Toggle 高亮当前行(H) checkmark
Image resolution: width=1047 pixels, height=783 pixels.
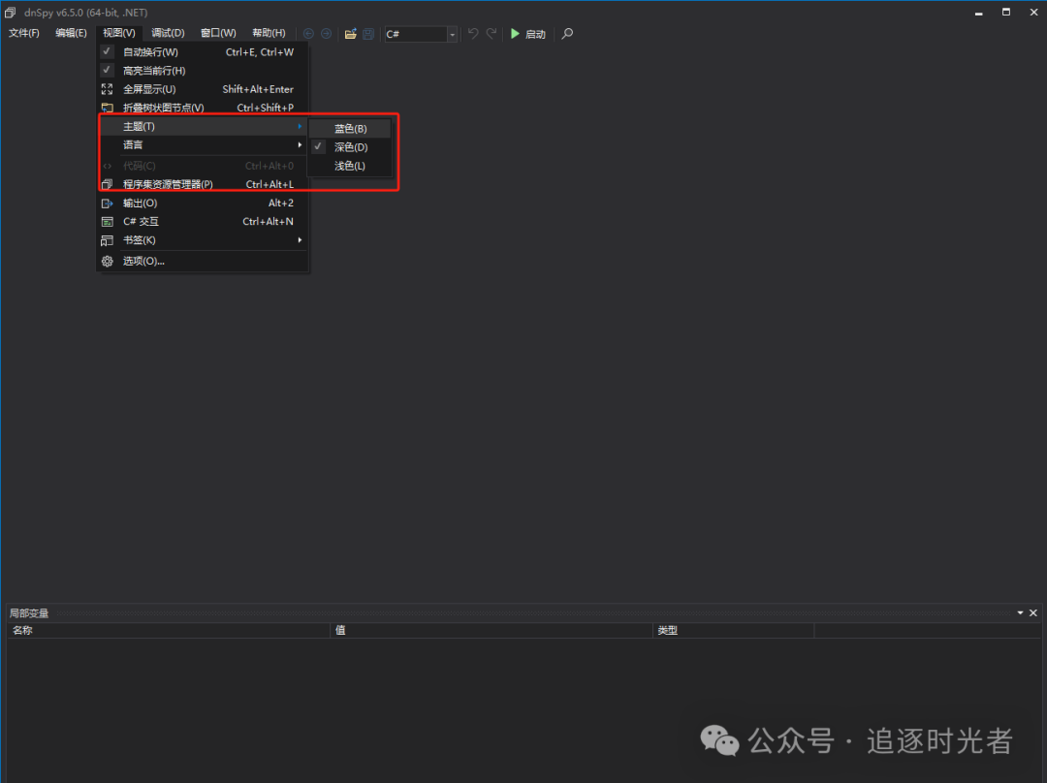[x=107, y=70]
